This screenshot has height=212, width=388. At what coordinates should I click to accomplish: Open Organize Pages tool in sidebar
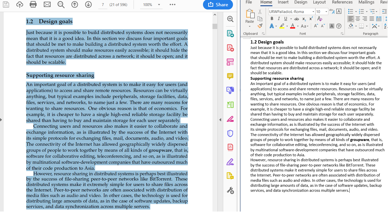230,62
